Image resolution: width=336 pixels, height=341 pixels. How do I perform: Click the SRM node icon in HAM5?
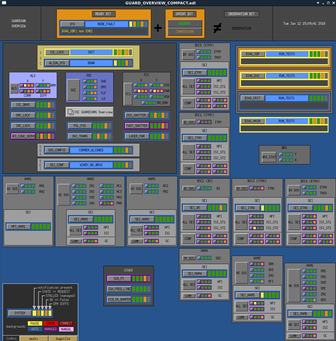[x=252, y=264]
